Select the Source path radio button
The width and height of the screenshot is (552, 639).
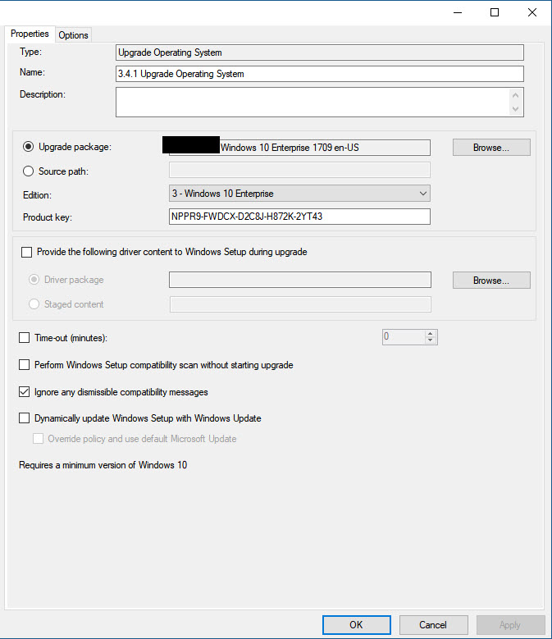coord(28,171)
